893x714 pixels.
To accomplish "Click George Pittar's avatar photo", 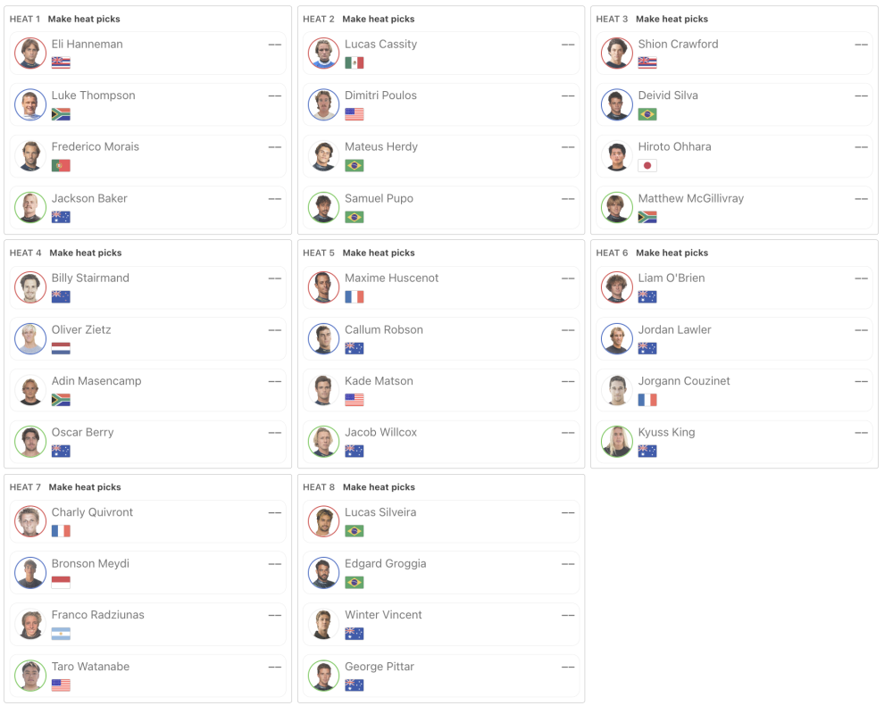I will [324, 676].
